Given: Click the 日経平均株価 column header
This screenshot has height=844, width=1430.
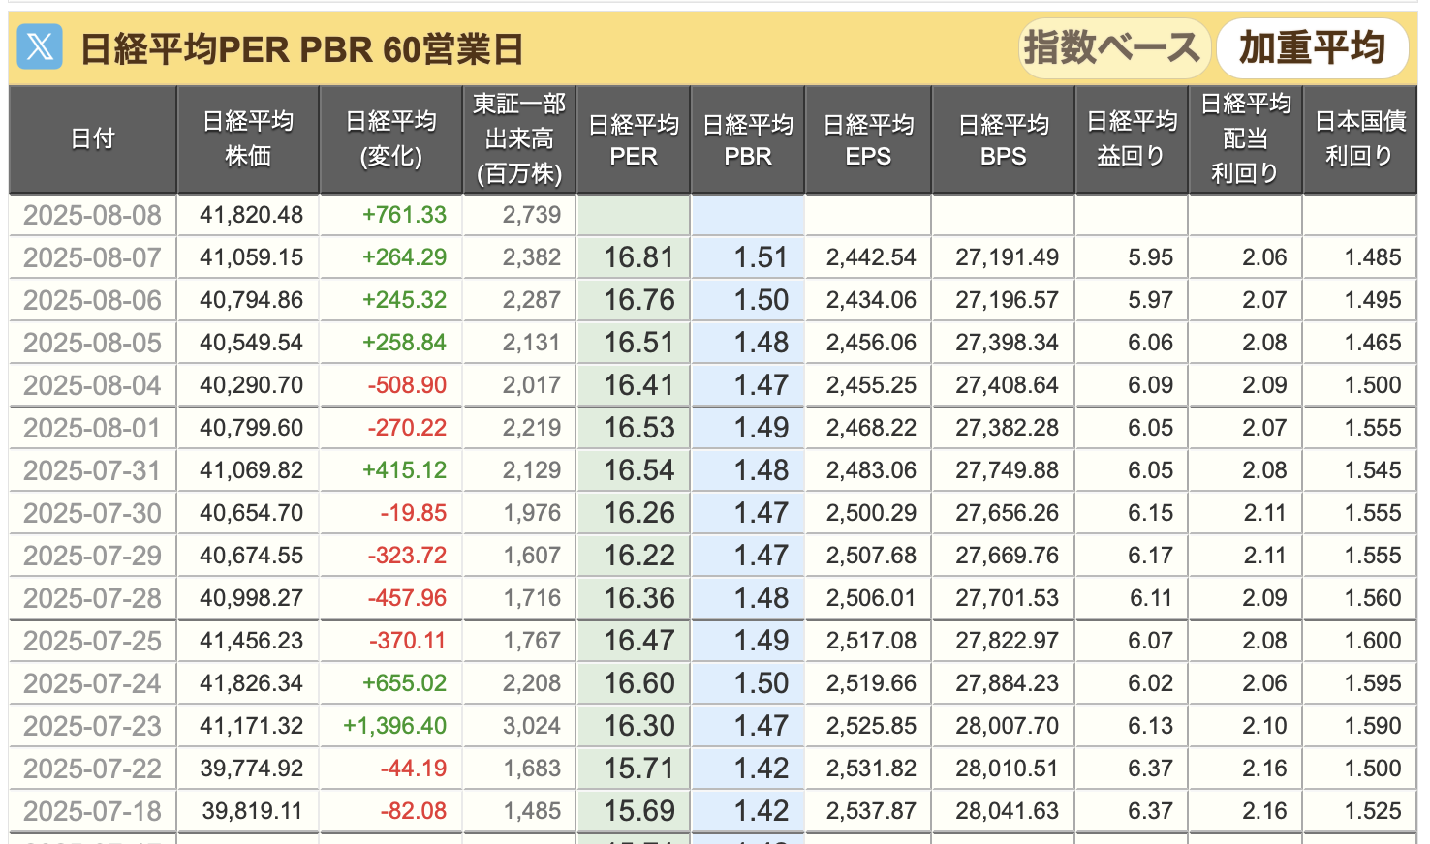Looking at the screenshot, I should [248, 139].
